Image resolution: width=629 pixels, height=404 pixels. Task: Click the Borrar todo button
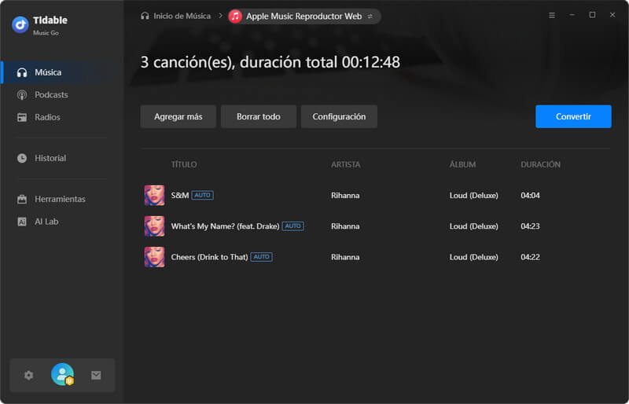pos(258,116)
